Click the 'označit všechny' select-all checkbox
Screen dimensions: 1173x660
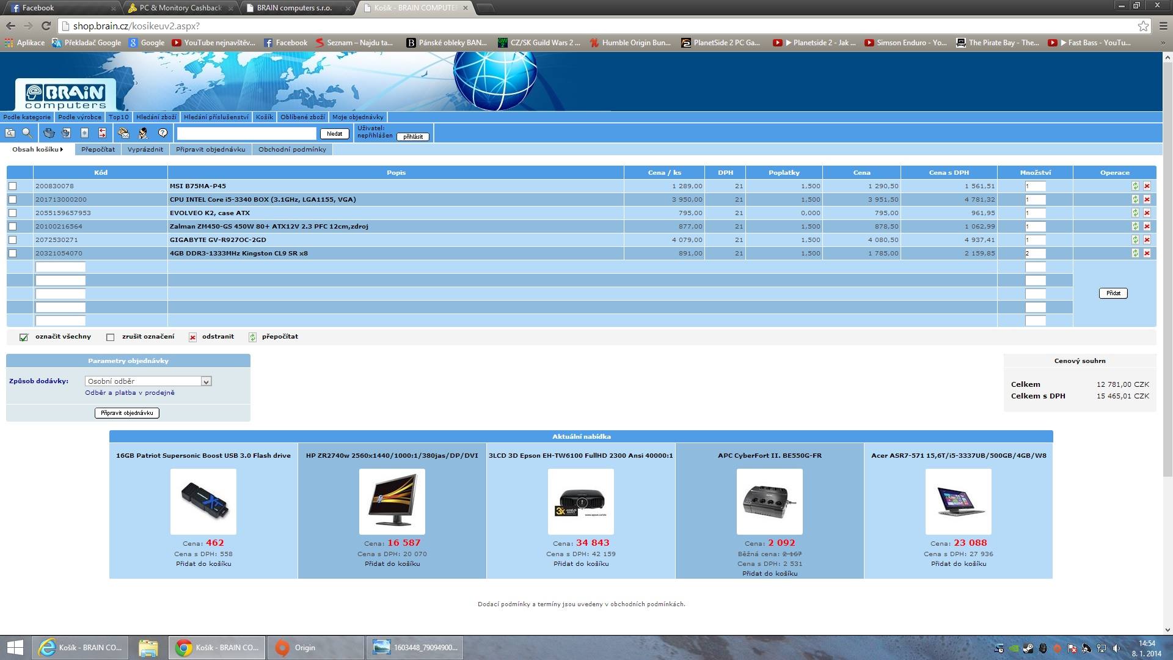24,337
